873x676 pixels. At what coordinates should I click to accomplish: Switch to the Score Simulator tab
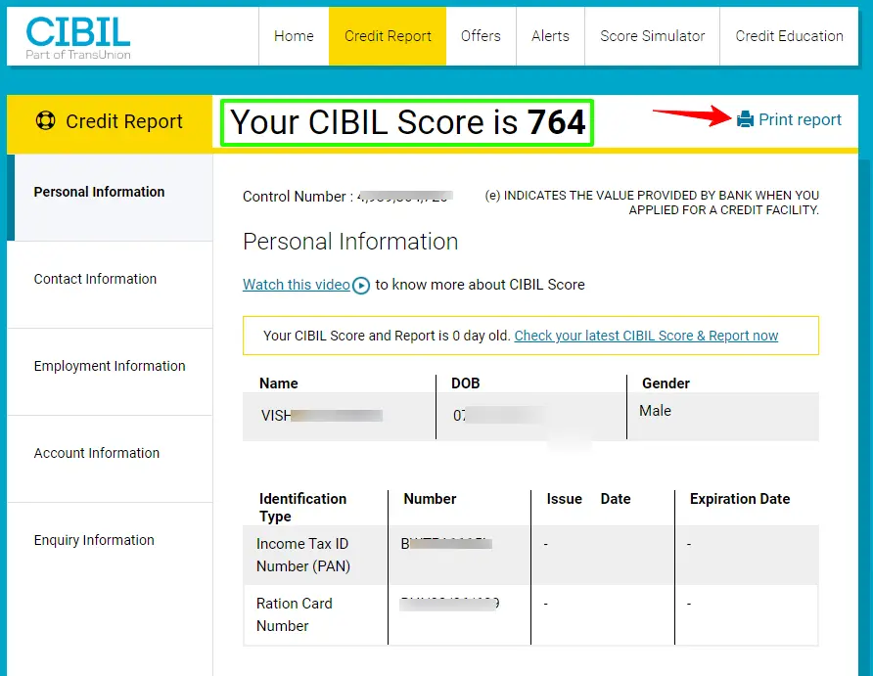pyautogui.click(x=652, y=36)
